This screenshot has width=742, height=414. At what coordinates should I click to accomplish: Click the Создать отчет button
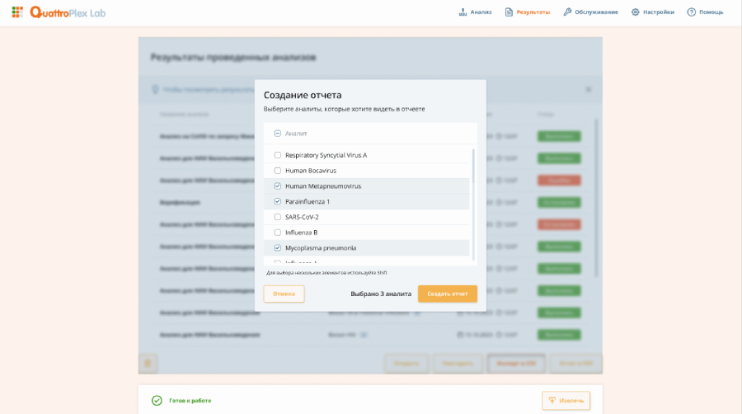tap(447, 294)
